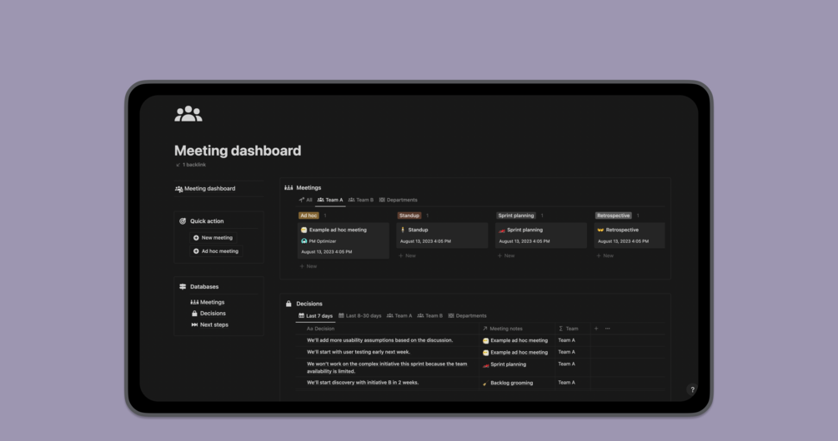The width and height of the screenshot is (838, 441).
Task: Add a New card under Standup
Action: [407, 256]
